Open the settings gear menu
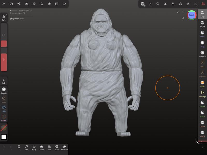 (x=188, y=4)
